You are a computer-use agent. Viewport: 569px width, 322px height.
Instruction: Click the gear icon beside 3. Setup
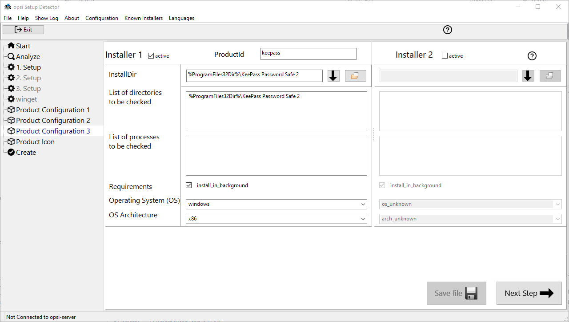pyautogui.click(x=11, y=88)
